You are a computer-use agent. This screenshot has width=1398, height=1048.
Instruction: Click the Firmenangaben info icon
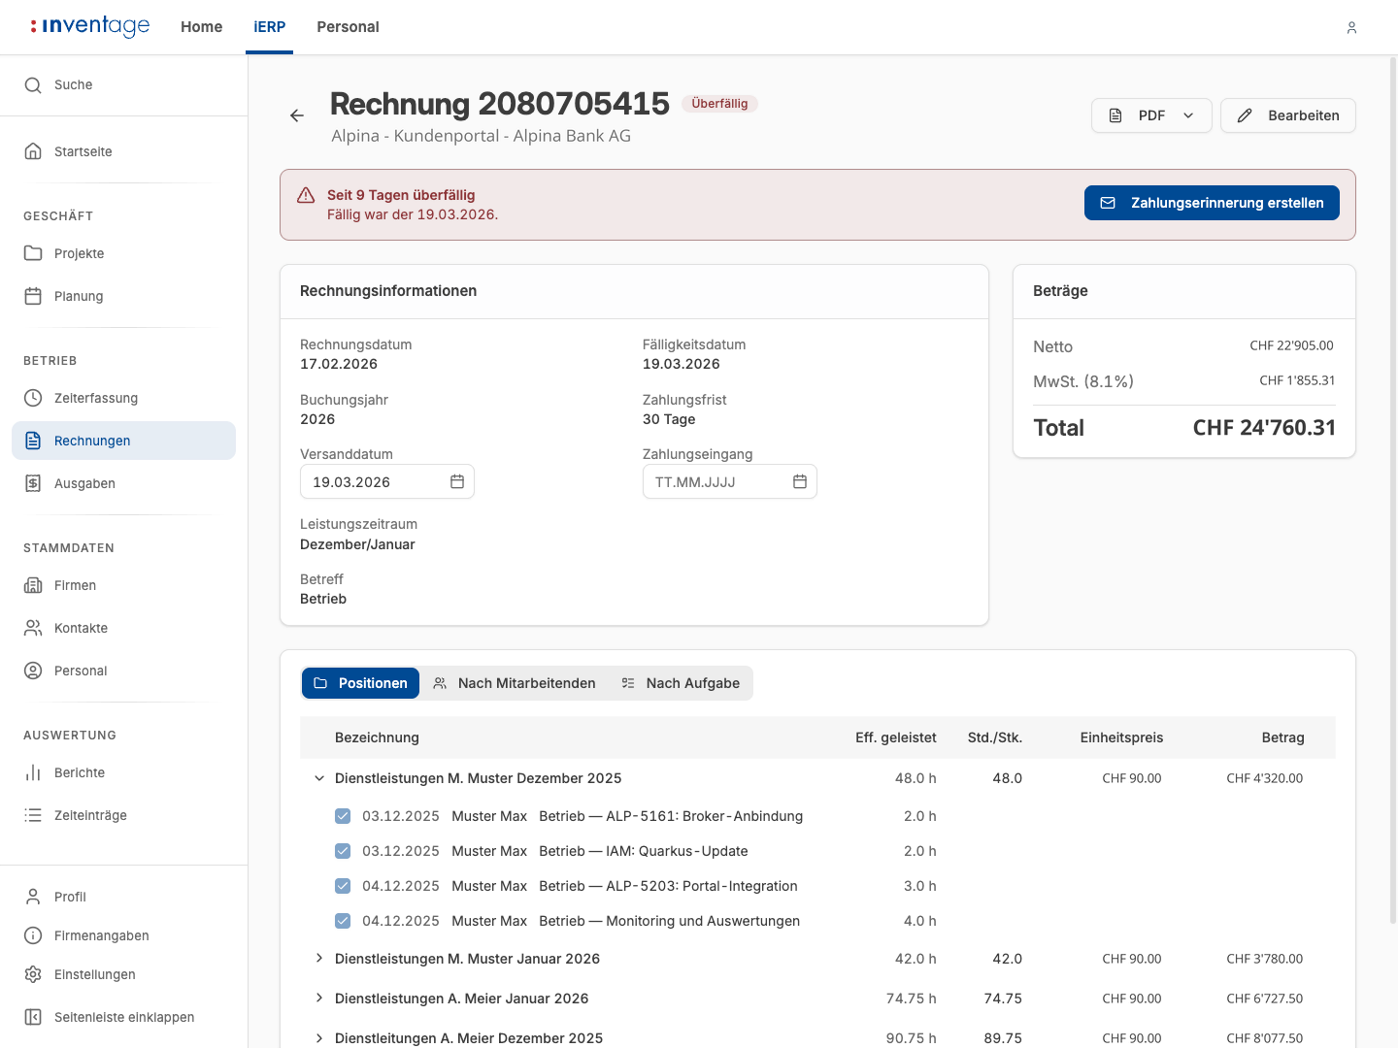coord(33,935)
